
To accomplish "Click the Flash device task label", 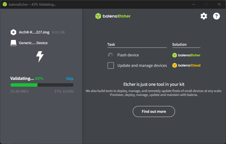I will (x=128, y=55).
